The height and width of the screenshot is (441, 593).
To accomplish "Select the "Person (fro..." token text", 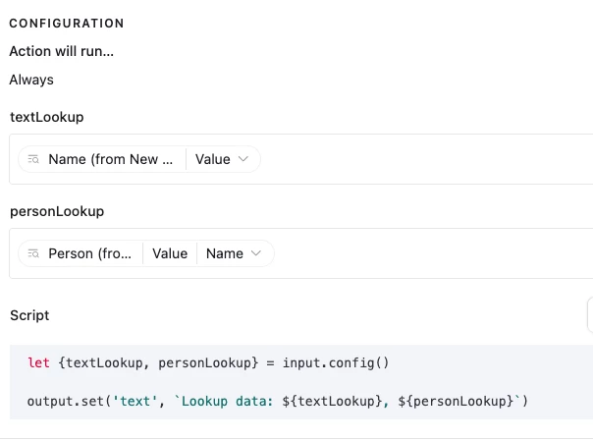I will pyautogui.click(x=89, y=253).
